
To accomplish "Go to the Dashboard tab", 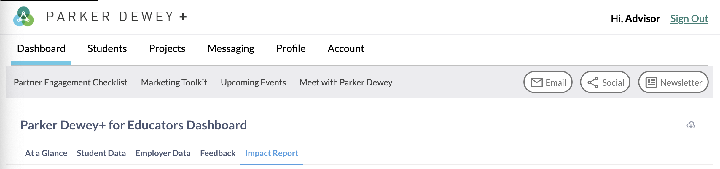I will pyautogui.click(x=41, y=48).
